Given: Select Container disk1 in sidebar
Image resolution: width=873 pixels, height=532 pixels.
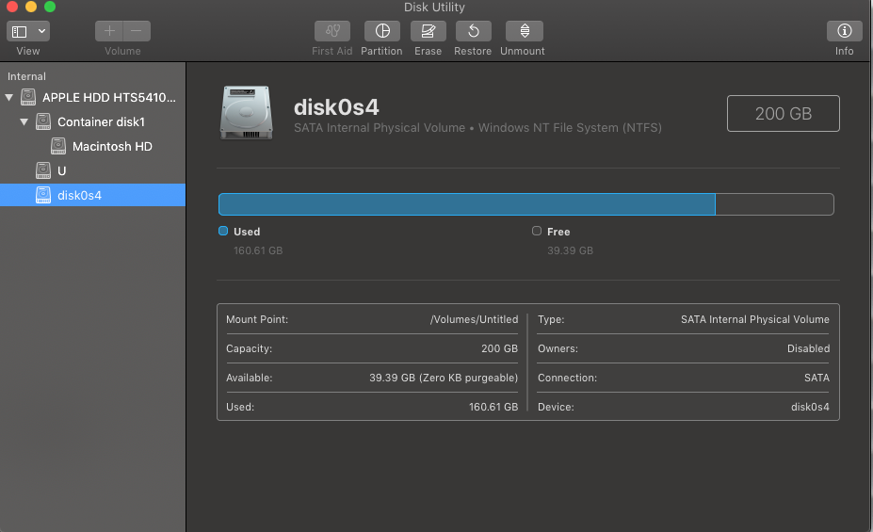Looking at the screenshot, I should (x=92, y=121).
